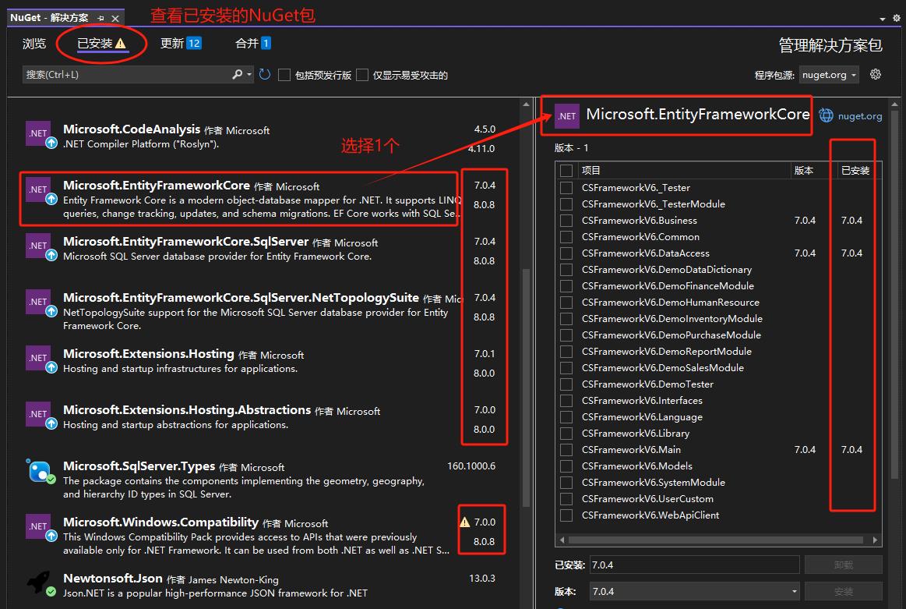Switch to the 更新 tab

coord(172,44)
